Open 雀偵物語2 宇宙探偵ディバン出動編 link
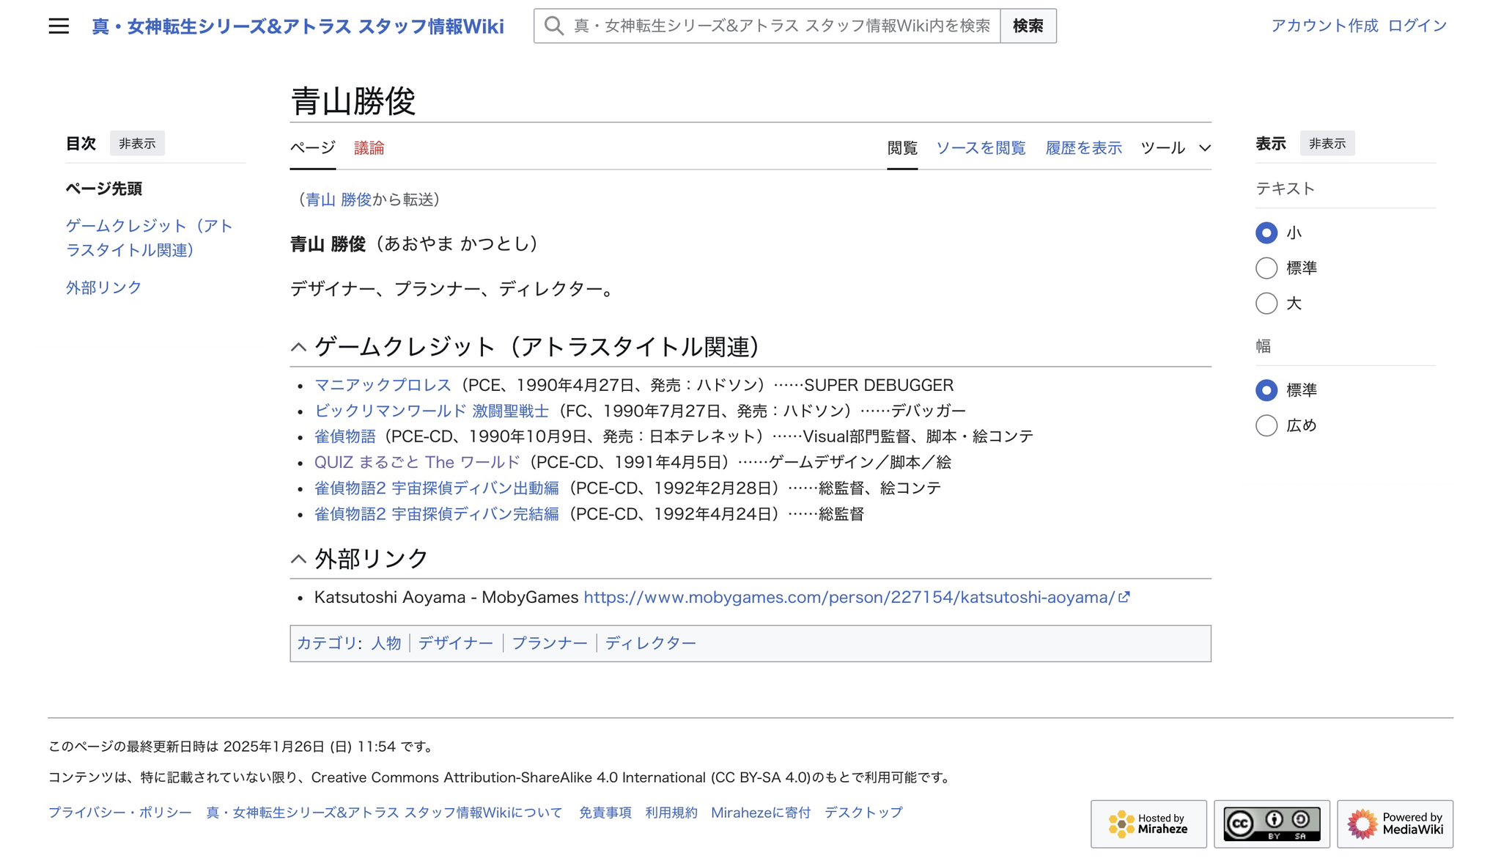The width and height of the screenshot is (1501, 861). 437,488
